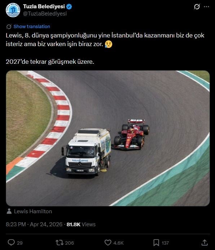
Task: Click the translation icon beside Show translation
Action: [x=9, y=26]
